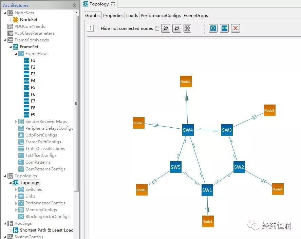
Task: Select the Topology tree item
Action: (x=30, y=183)
